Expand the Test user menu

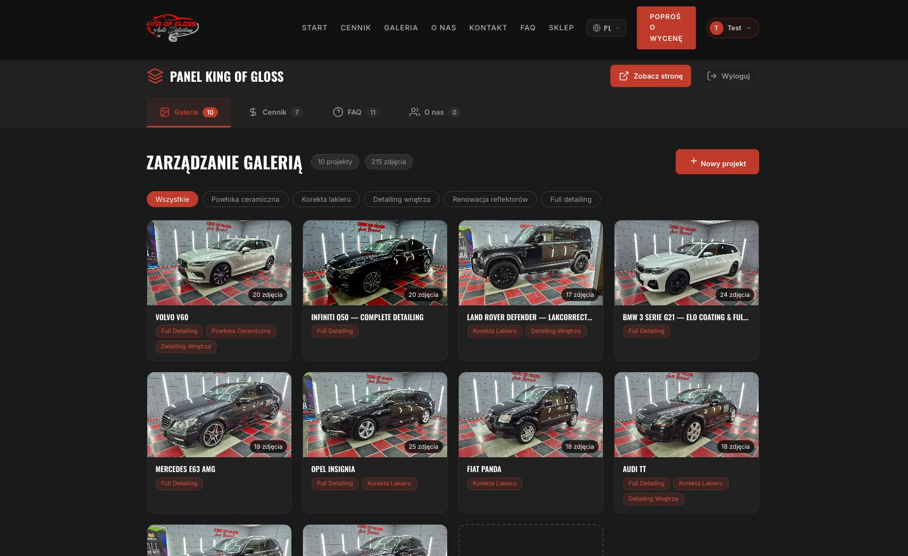point(732,28)
